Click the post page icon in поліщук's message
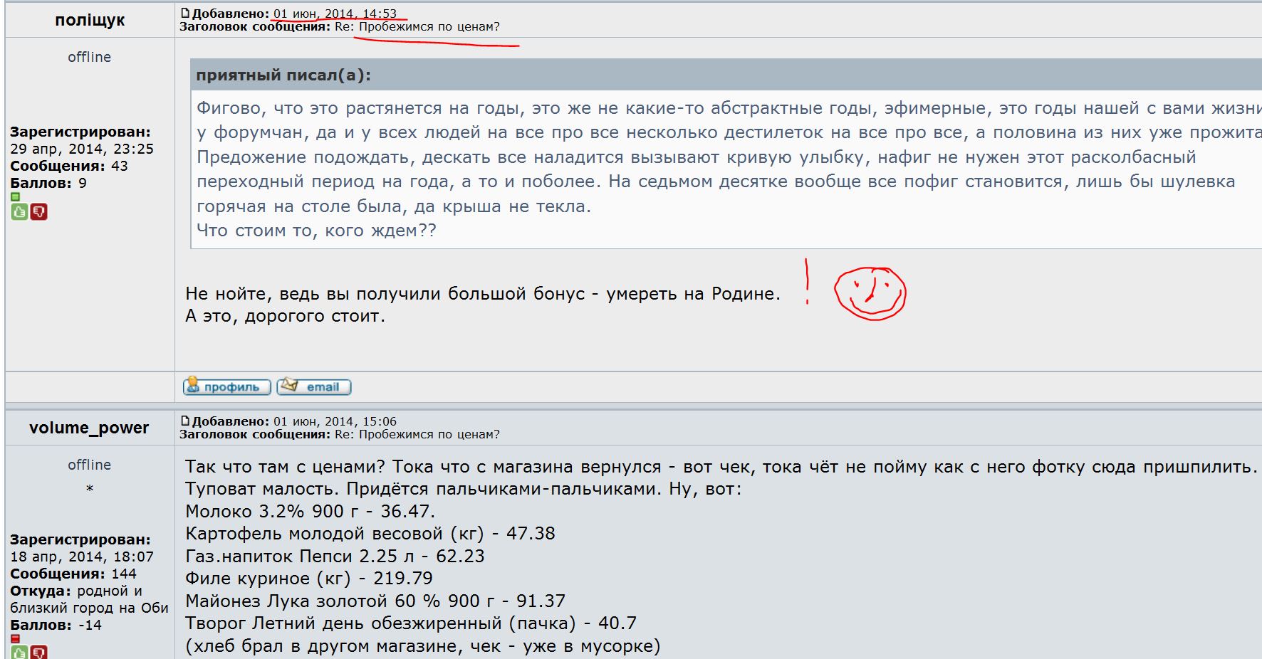Viewport: 1262px width, 659px height. click(185, 14)
